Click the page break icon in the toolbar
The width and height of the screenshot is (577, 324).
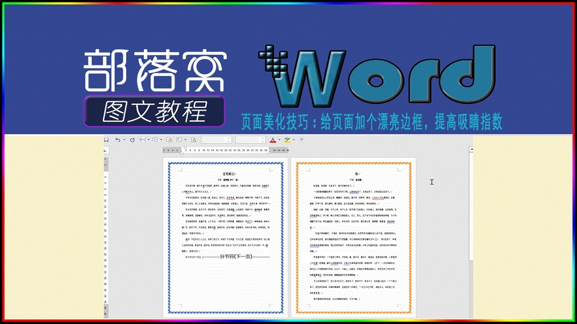click(143, 140)
